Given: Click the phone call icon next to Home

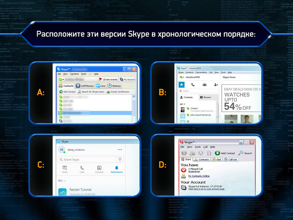Looking at the screenshot, I should point(193,85).
